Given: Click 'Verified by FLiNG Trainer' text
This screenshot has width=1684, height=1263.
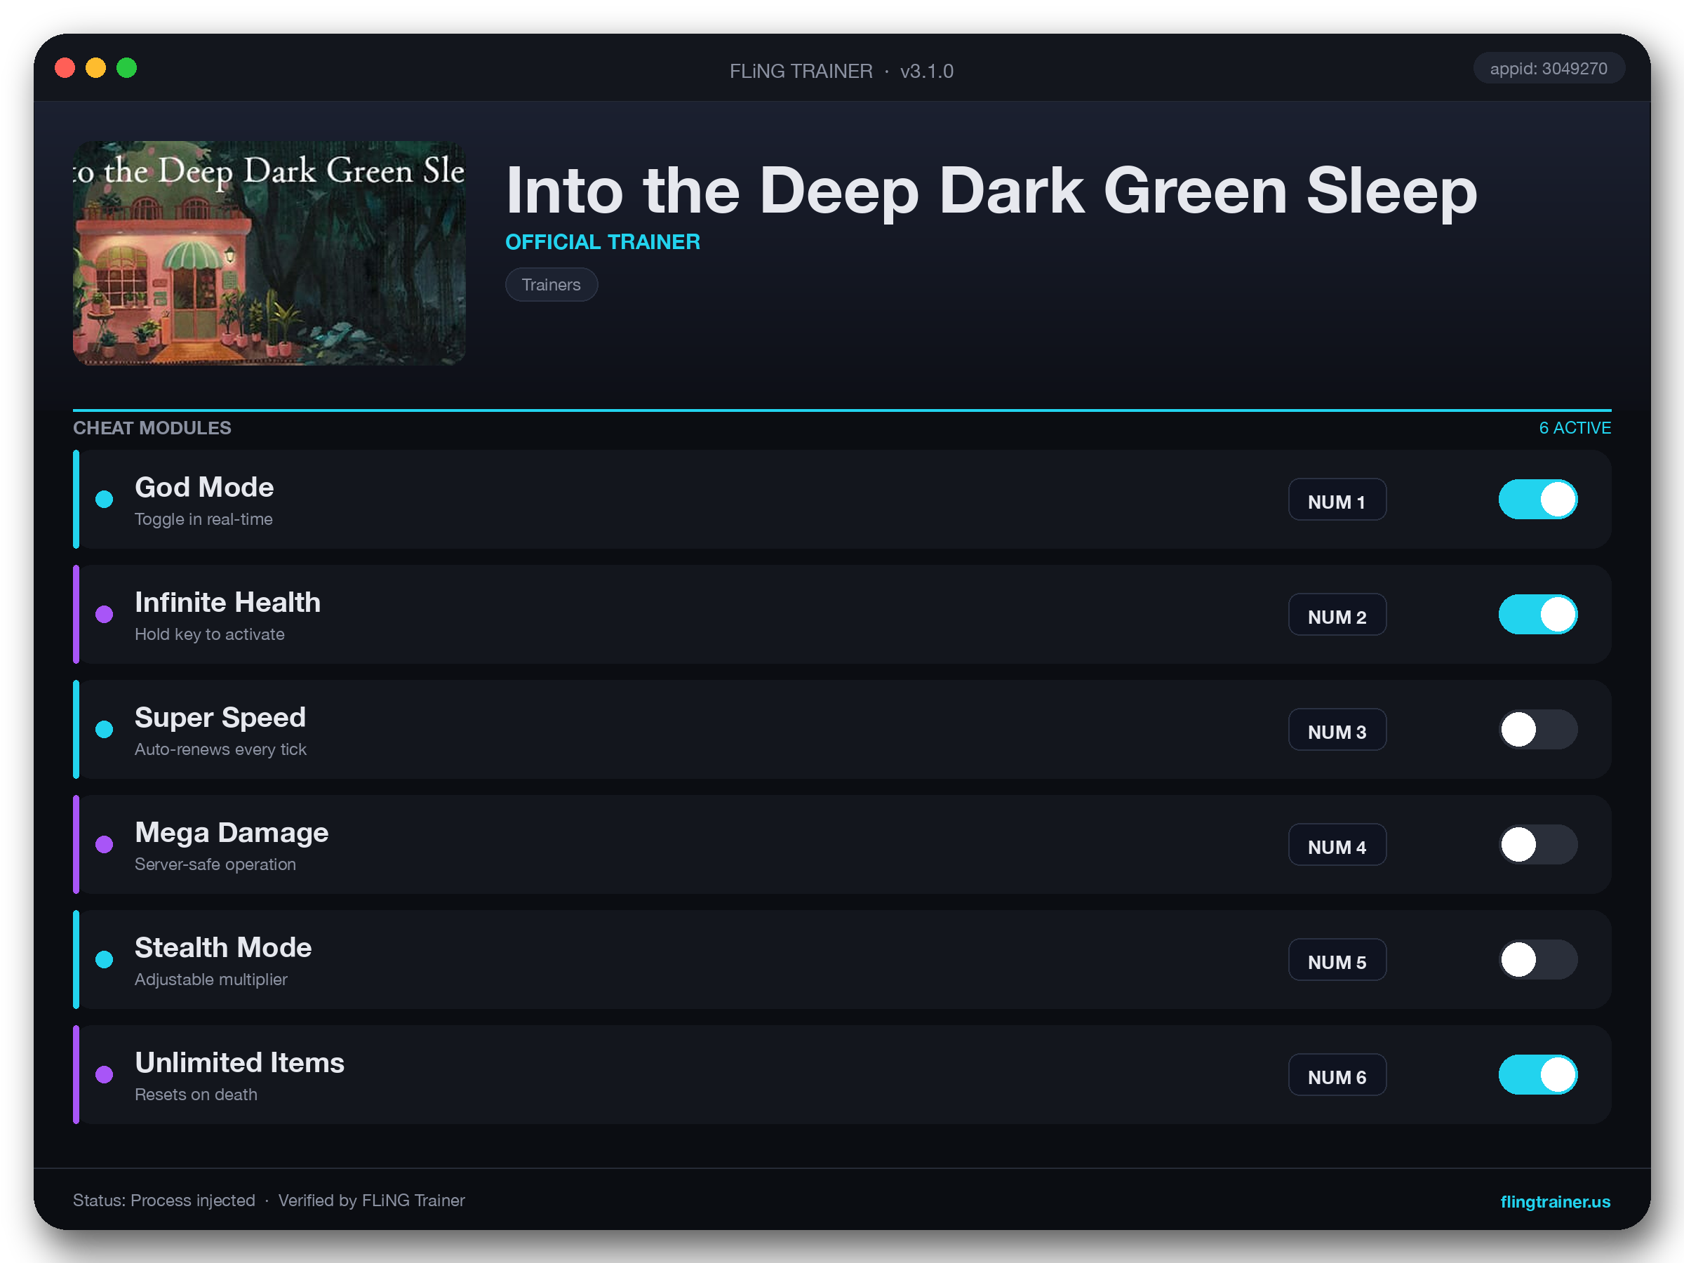Looking at the screenshot, I should coord(371,1201).
